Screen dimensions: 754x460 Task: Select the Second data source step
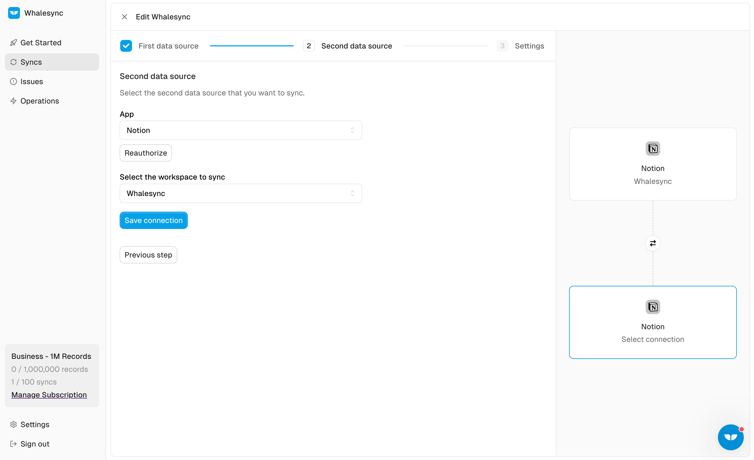348,46
